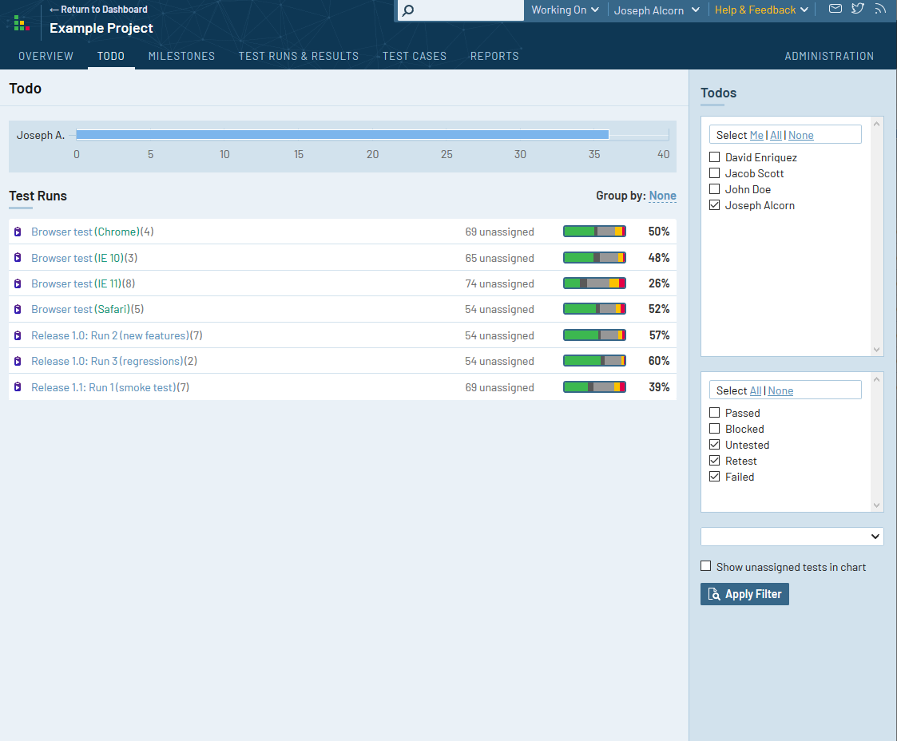
Task: Click the Browser test (Chrome) progress bar
Action: tap(594, 232)
